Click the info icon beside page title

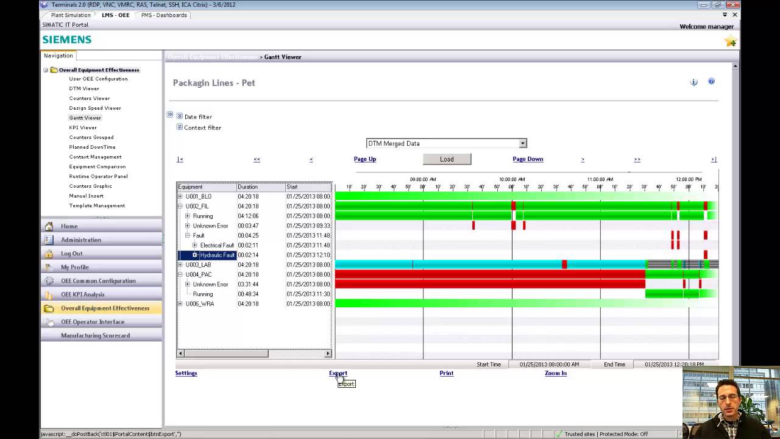coord(693,82)
